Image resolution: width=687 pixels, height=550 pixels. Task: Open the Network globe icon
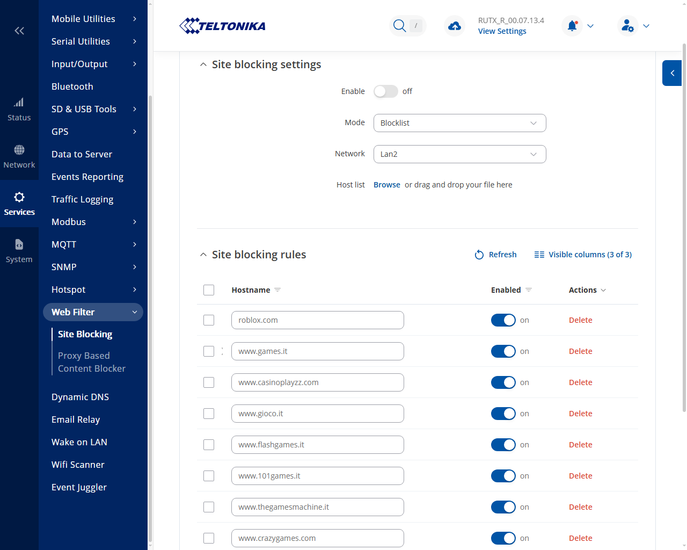[19, 150]
